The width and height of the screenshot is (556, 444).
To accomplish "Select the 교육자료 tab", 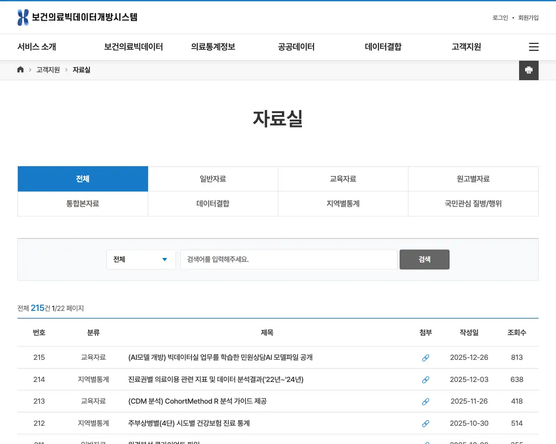I will click(343, 179).
